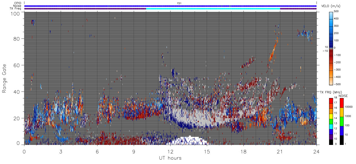Click the Range Gate 80 tick label
This screenshot has width=356, height=164.
click(x=17, y=38)
